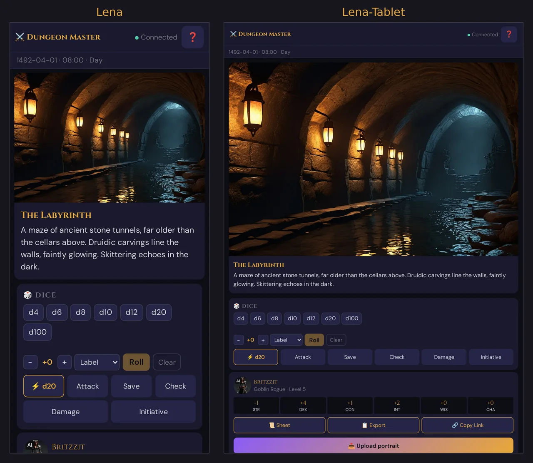533x463 pixels.
Task: Increase modifier with plus in Lena-Tablet panel
Action: coord(263,340)
